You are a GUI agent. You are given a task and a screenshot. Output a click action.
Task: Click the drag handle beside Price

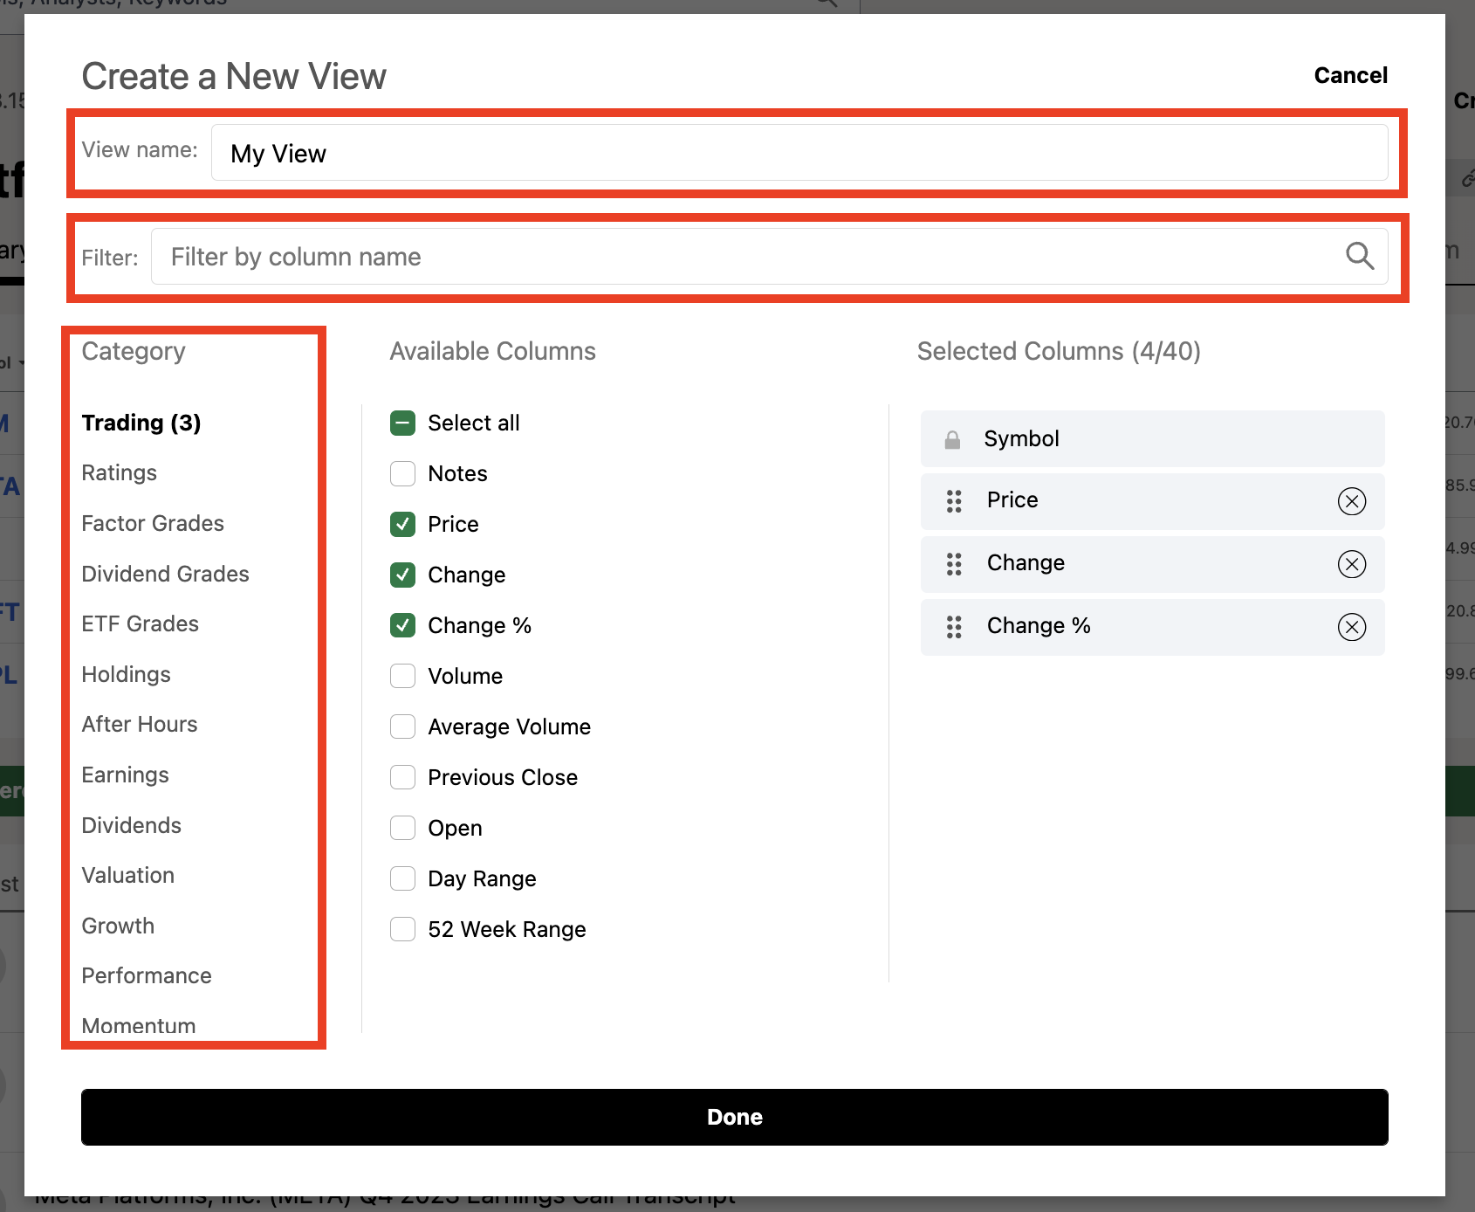click(952, 501)
